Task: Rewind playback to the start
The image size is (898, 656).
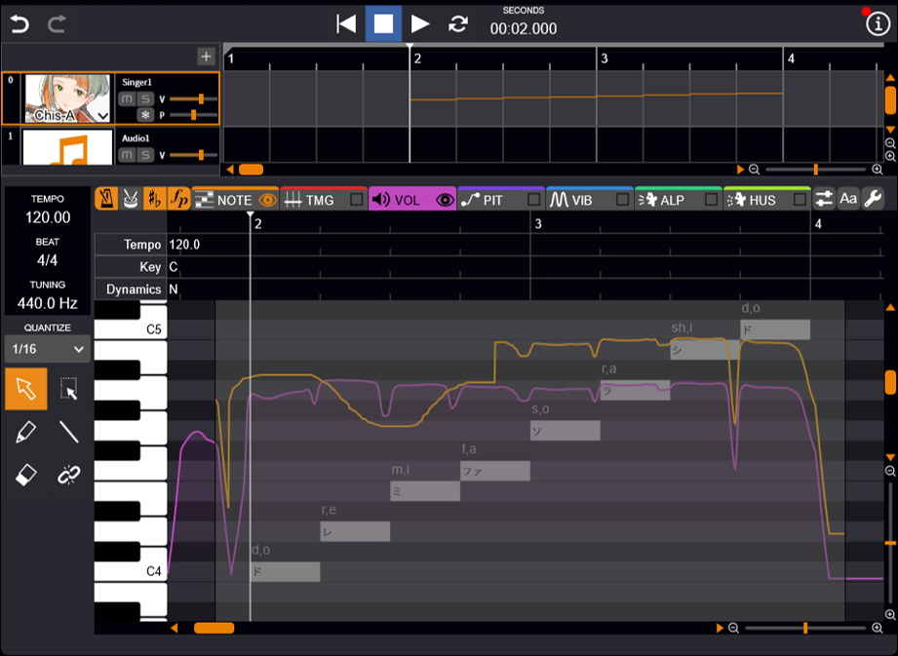Action: [x=345, y=23]
